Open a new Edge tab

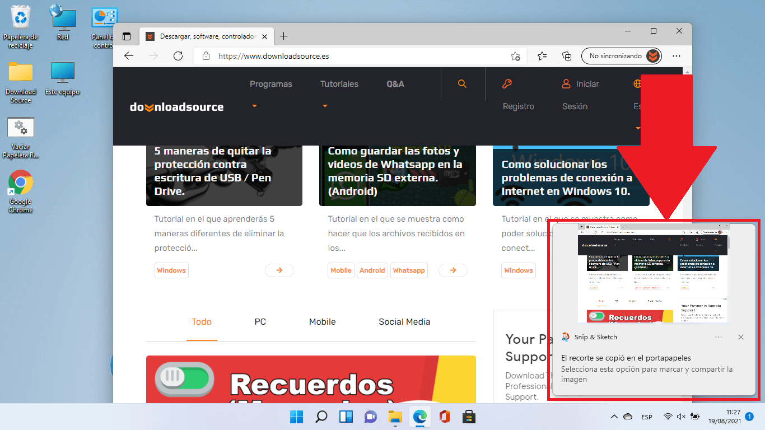point(283,36)
